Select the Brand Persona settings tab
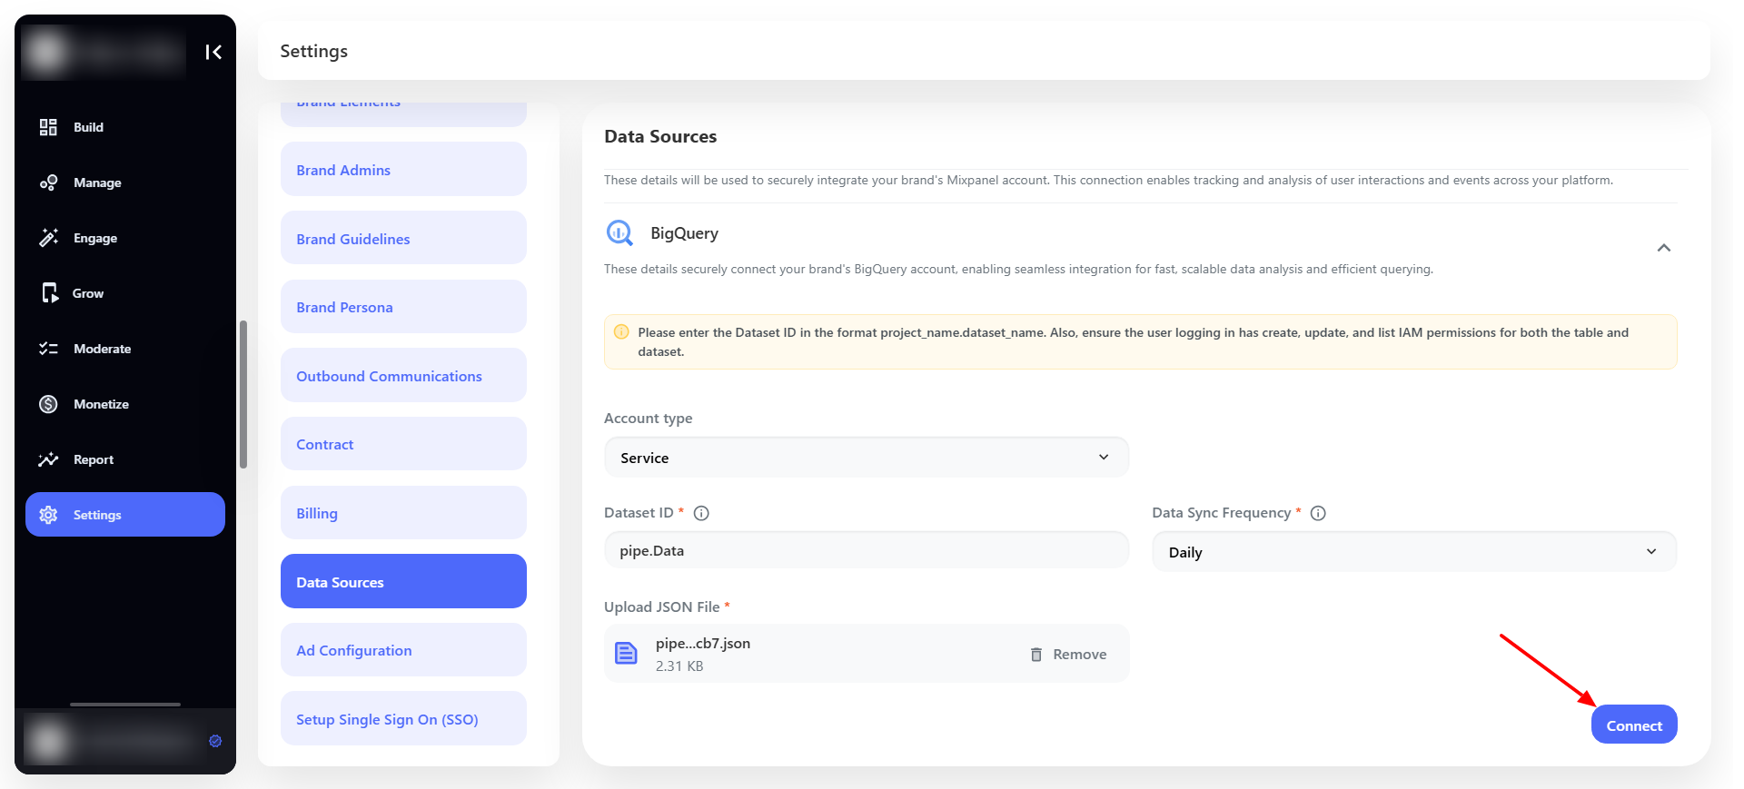 click(403, 307)
